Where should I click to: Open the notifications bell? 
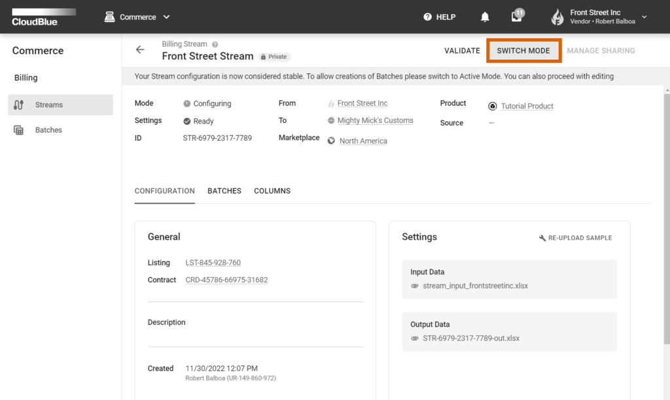pos(485,17)
